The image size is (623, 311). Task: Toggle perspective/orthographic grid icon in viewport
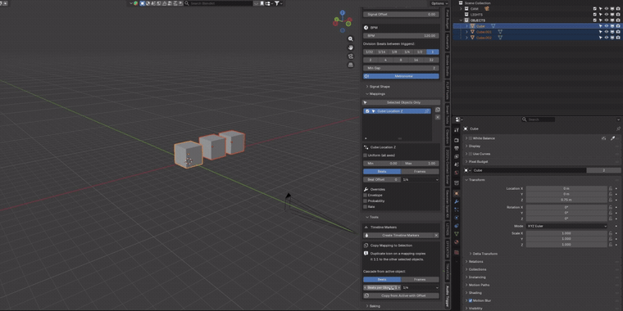[x=351, y=65]
